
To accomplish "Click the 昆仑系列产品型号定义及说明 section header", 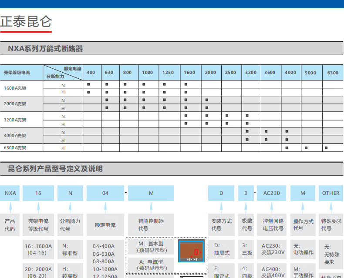I will coord(55,169).
